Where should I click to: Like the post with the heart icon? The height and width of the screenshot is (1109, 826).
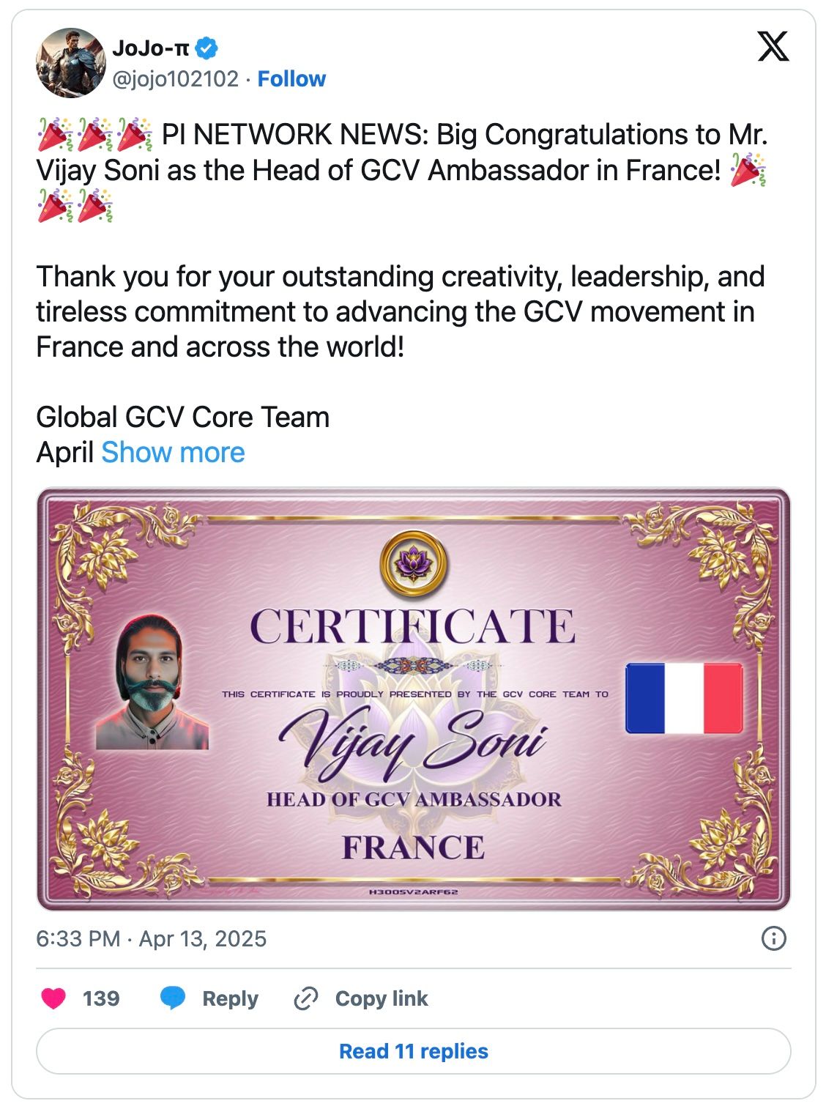tap(53, 998)
